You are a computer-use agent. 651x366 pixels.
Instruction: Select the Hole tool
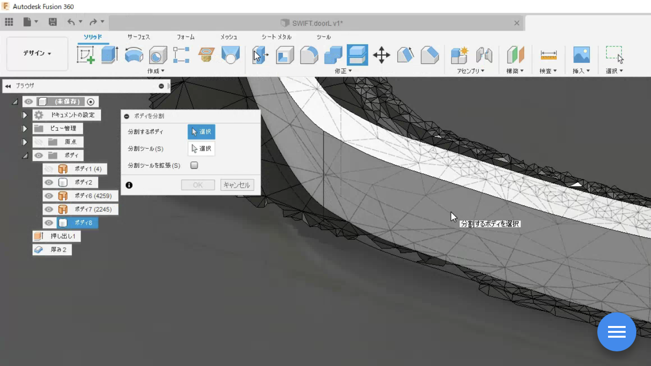[x=158, y=55]
